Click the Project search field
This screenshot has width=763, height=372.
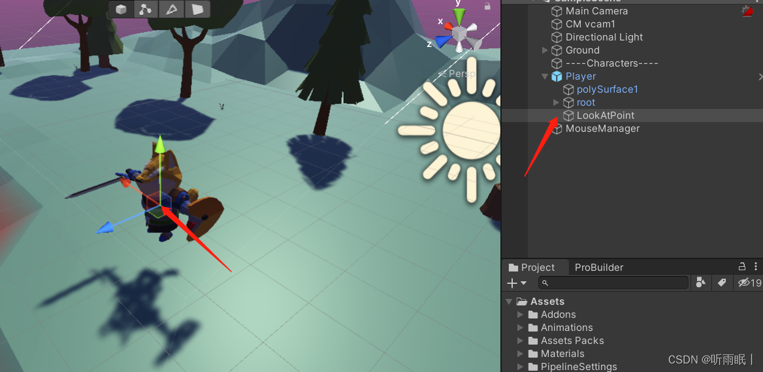click(613, 283)
